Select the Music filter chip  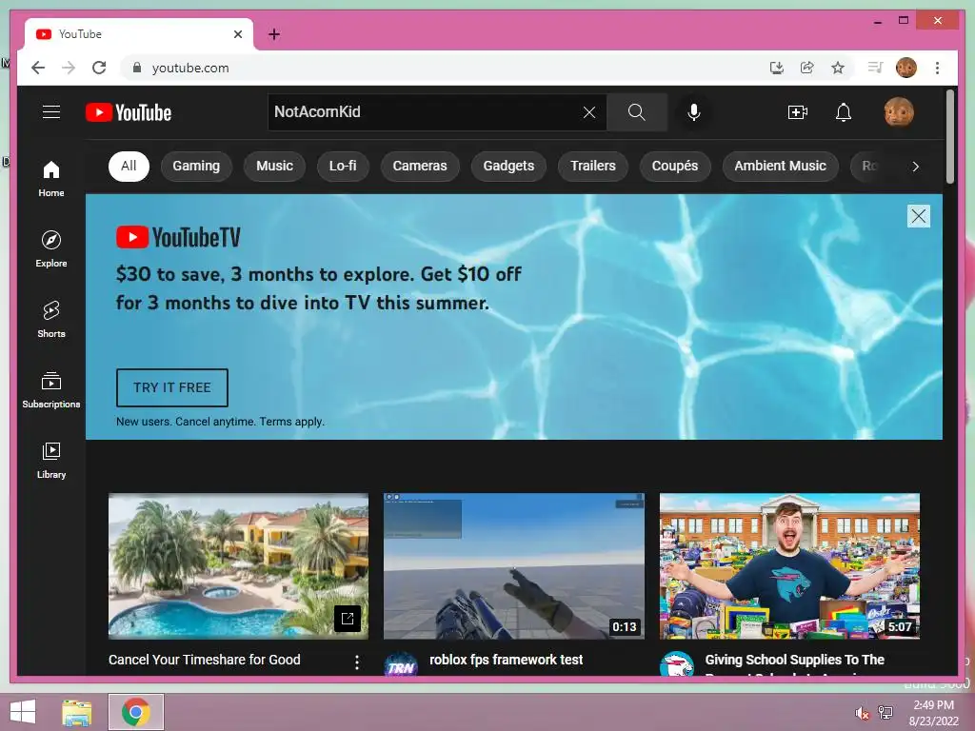[x=274, y=166]
